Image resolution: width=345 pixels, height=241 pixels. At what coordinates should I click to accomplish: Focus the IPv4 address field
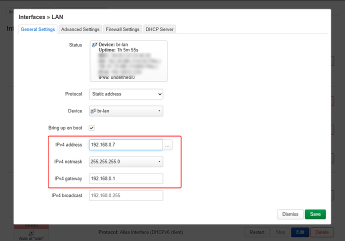(x=125, y=145)
